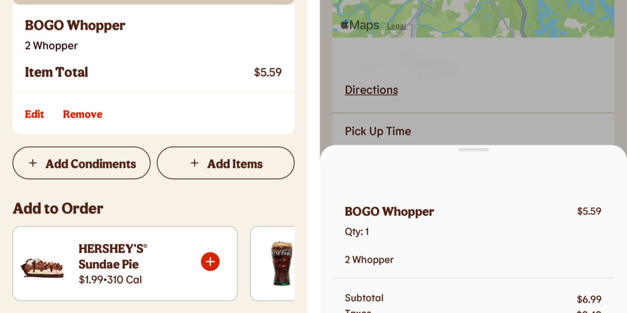Click the Apple Maps logo
This screenshot has height=313, width=627.
tap(360, 25)
